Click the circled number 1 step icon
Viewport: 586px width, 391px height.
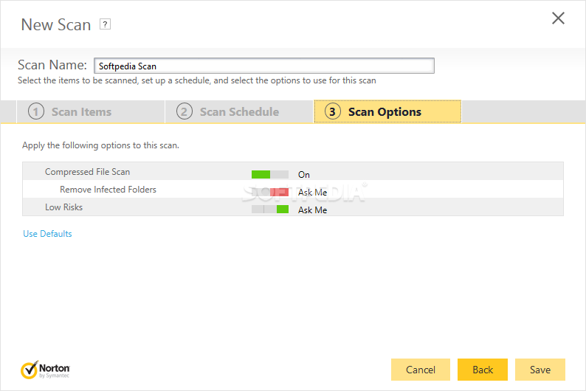point(36,111)
